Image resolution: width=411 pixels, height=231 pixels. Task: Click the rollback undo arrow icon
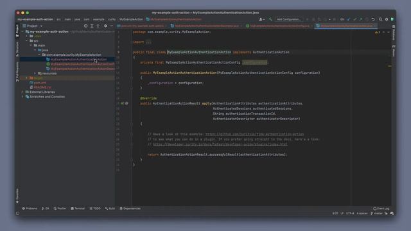click(x=373, y=19)
